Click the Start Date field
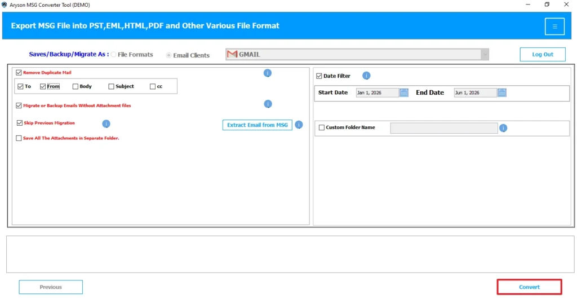577x308 pixels. click(x=377, y=93)
